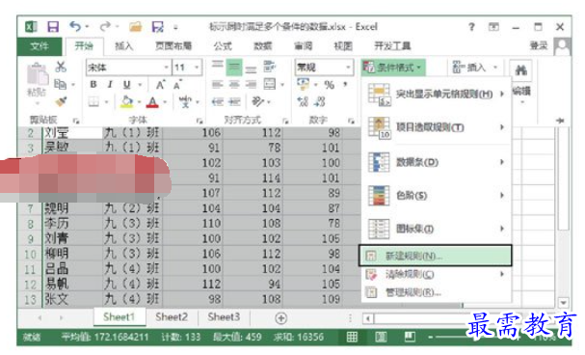
Task: Open the 文件 File tab
Action: tap(40, 46)
